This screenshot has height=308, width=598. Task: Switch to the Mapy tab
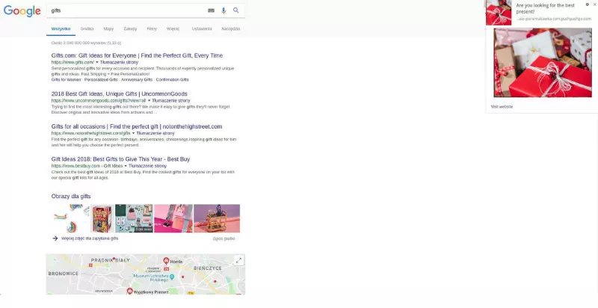coord(108,29)
